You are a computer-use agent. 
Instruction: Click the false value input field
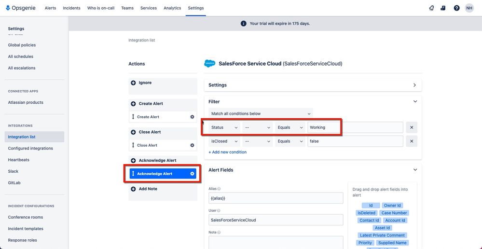pyautogui.click(x=356, y=141)
